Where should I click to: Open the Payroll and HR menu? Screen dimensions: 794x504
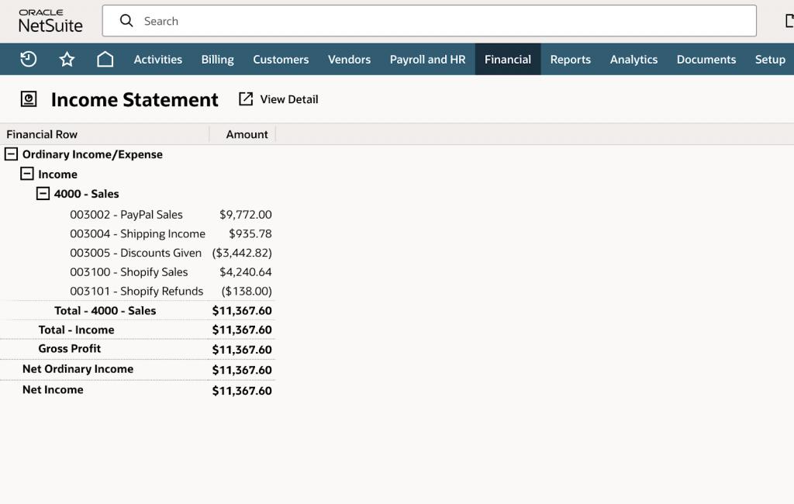(x=427, y=60)
